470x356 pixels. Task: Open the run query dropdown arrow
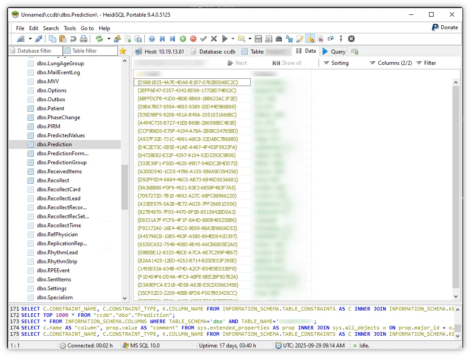point(233,39)
